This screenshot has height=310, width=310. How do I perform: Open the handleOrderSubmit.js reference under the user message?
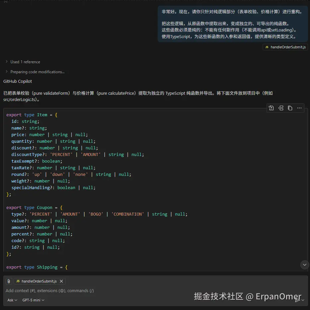click(285, 47)
